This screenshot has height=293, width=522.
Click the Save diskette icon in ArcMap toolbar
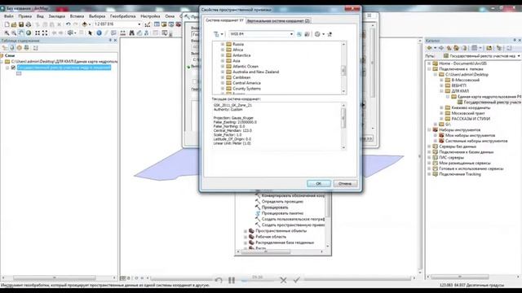[x=21, y=24]
